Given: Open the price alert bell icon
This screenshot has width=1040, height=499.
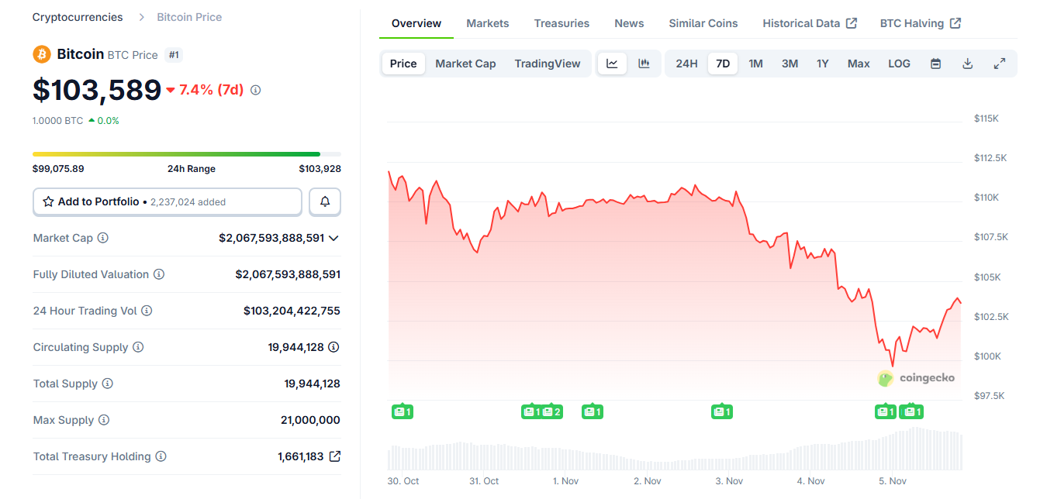Looking at the screenshot, I should (324, 201).
